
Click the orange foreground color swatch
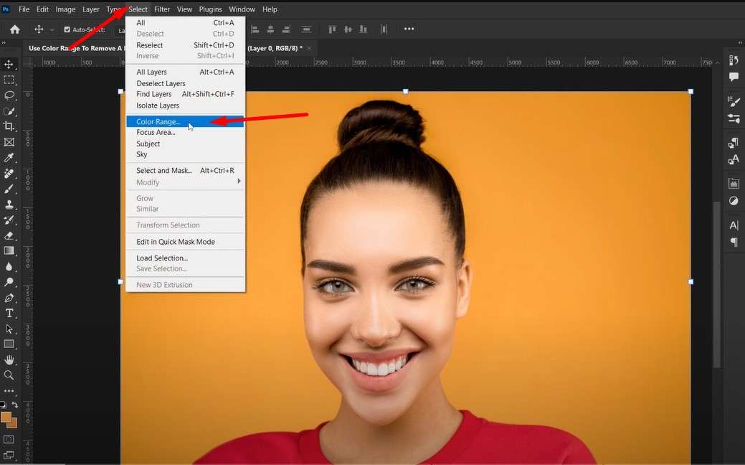tap(6, 417)
